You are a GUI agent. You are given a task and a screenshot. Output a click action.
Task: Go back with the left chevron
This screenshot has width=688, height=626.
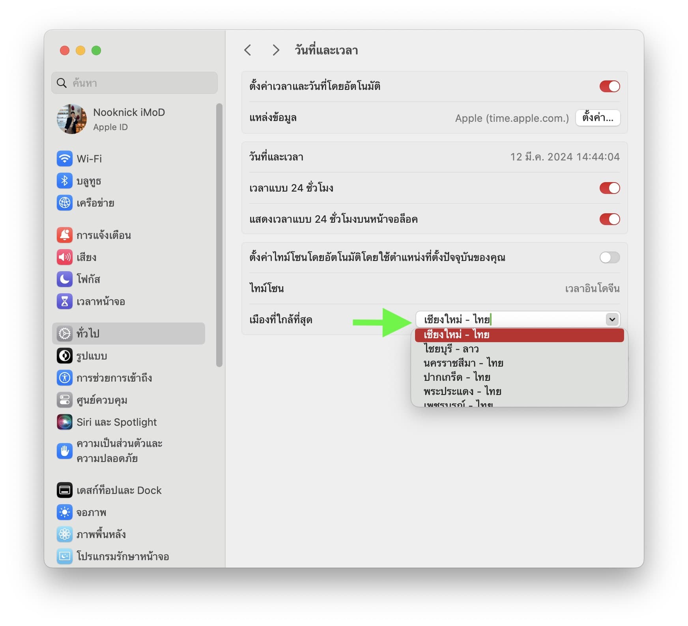248,50
